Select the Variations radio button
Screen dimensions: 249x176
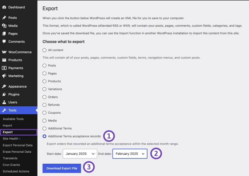click(x=45, y=89)
